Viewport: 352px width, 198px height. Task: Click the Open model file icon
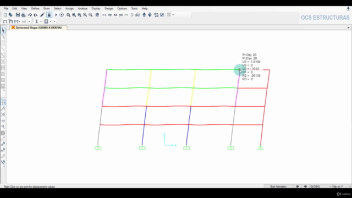pyautogui.click(x=10, y=15)
